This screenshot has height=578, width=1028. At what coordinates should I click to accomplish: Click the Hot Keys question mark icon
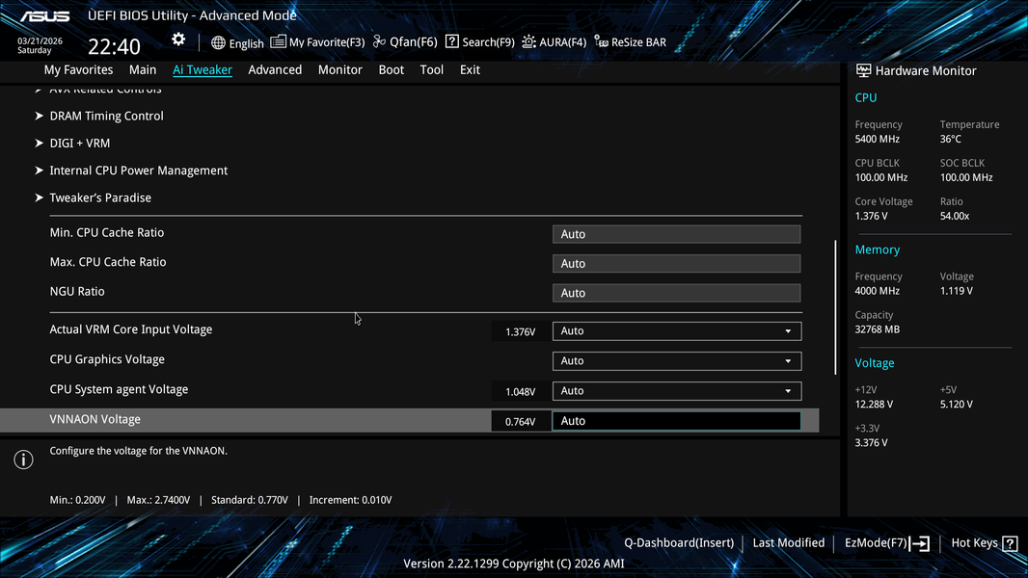coord(1010,543)
